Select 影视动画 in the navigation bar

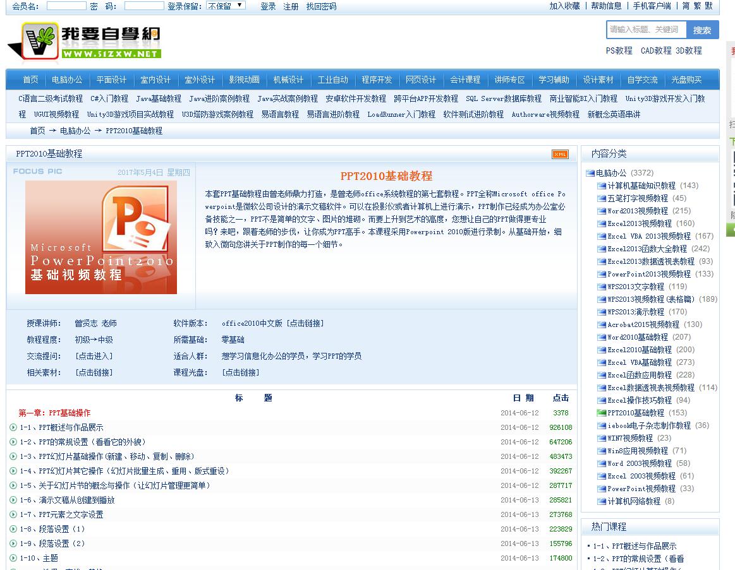point(244,80)
